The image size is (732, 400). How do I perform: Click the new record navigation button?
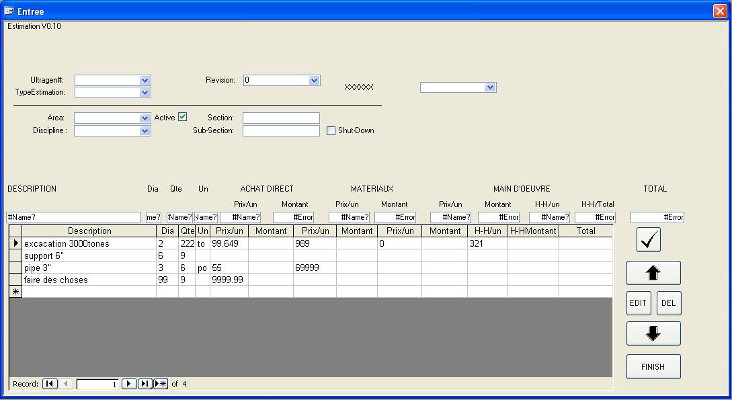point(161,384)
